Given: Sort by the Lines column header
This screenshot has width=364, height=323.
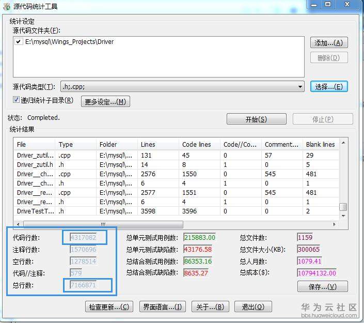Looking at the screenshot, I should click(x=159, y=144).
